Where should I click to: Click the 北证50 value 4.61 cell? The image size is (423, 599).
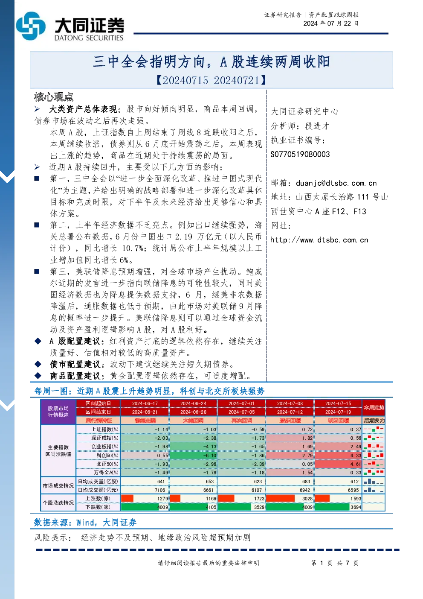pos(338,464)
